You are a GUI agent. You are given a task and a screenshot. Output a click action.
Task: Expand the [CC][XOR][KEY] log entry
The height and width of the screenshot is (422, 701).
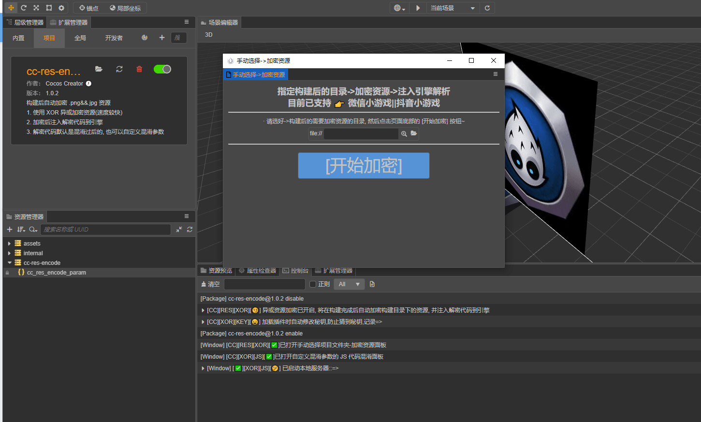pyautogui.click(x=203, y=322)
